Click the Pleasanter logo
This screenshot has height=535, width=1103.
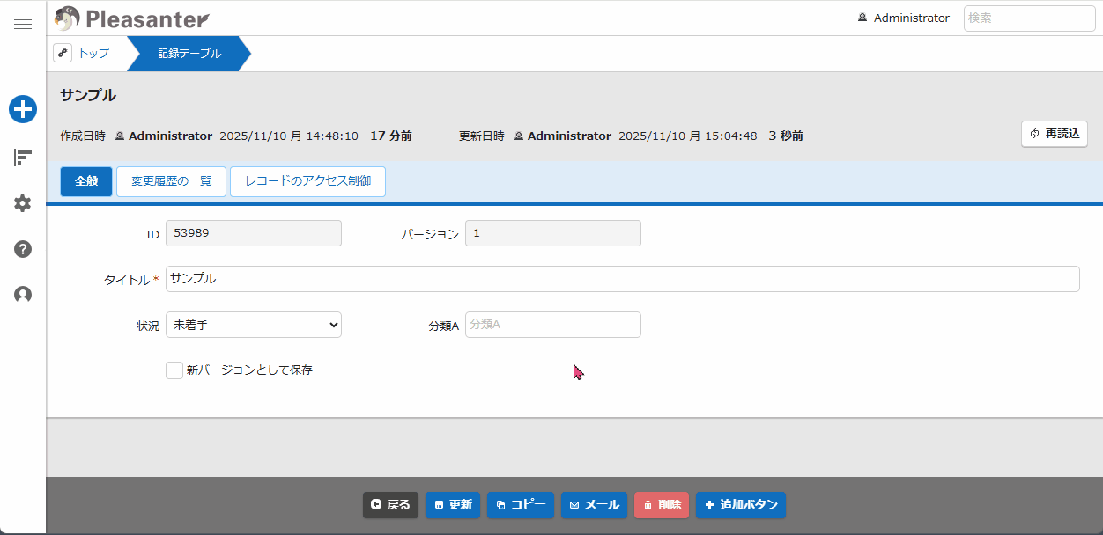(131, 18)
